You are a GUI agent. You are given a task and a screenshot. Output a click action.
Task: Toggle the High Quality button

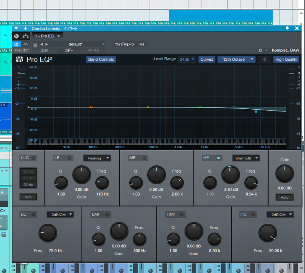point(286,60)
